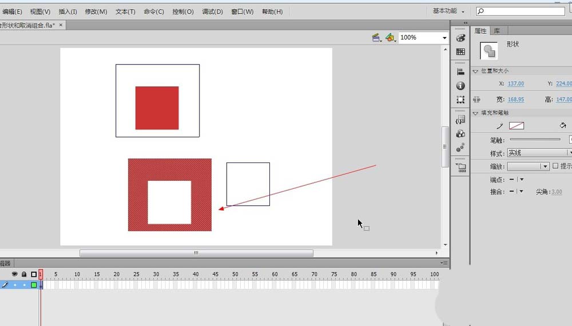The image size is (572, 326).
Task: Open the 缩放 scale dropdown
Action: tap(528, 166)
